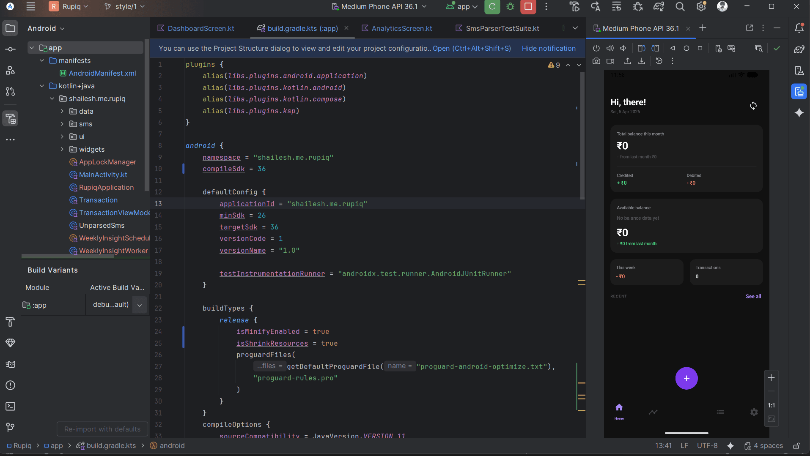Toggle Running Devices tool window

799,92
